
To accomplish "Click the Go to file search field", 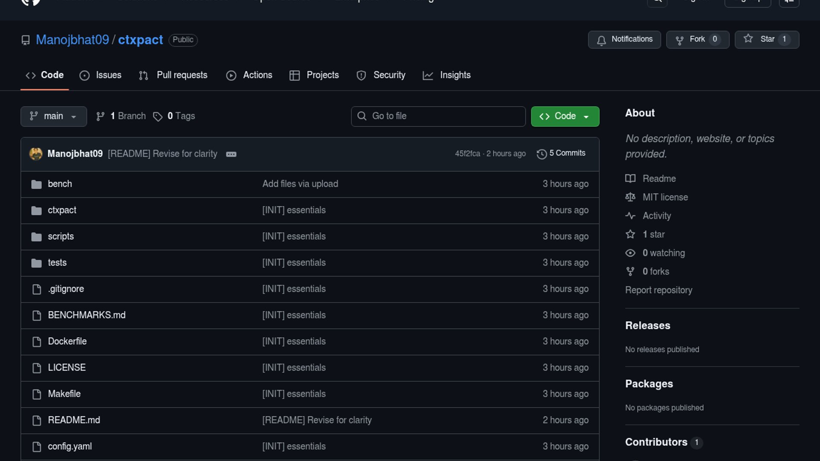I will pos(438,116).
